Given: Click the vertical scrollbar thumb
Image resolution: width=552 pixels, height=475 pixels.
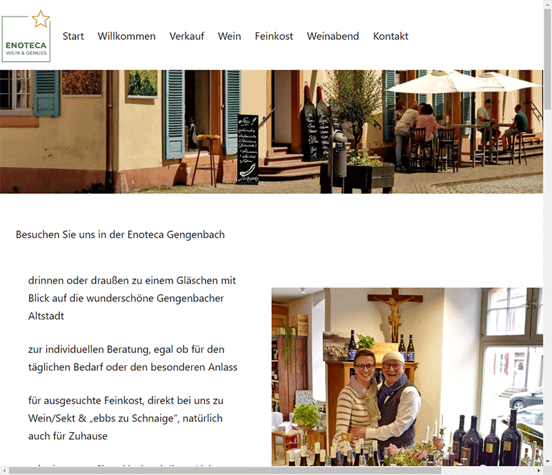Looking at the screenshot, I should click(547, 59).
